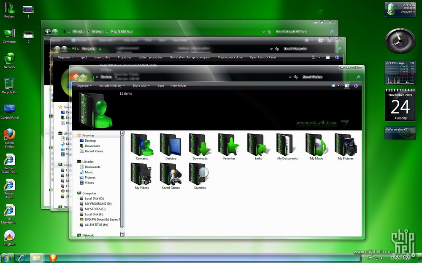The width and height of the screenshot is (422, 263).
Task: Click Burn in Rockers toolbar
Action: point(160,85)
